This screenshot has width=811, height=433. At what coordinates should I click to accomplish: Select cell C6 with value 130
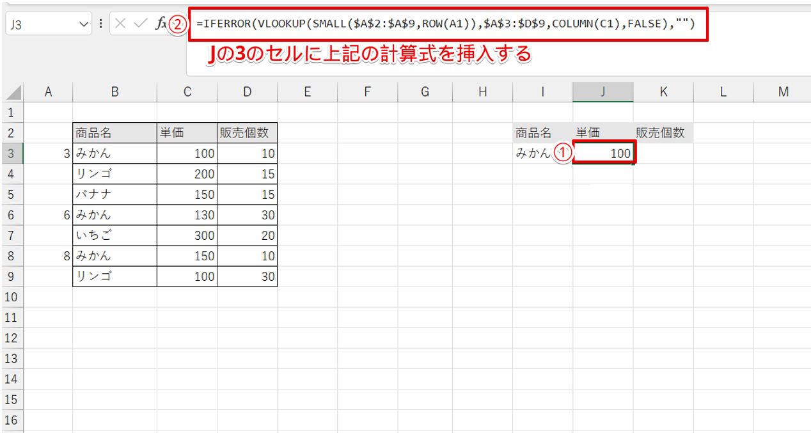187,215
